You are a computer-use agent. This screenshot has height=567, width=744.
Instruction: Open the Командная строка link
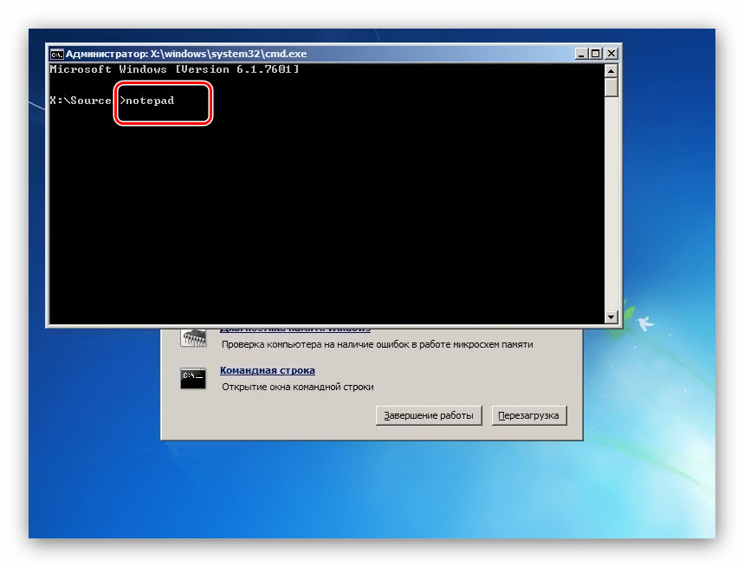point(267,371)
